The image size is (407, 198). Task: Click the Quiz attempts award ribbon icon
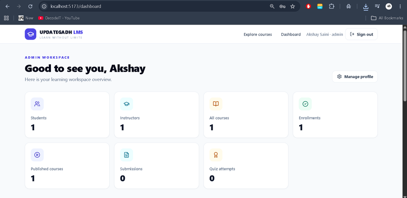tap(216, 155)
